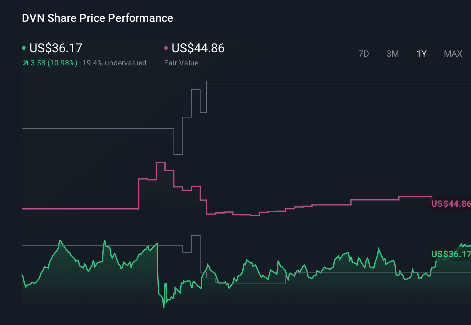Open the MAX time range view

click(x=453, y=54)
